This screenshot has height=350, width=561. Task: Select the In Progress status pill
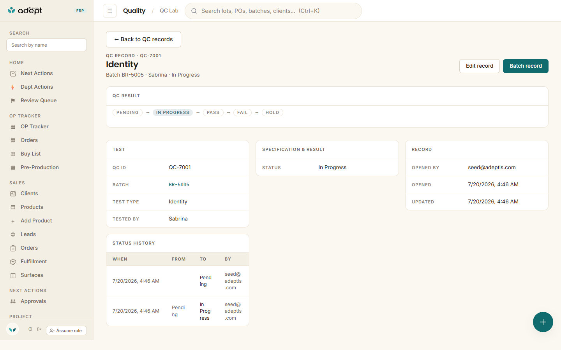point(173,113)
